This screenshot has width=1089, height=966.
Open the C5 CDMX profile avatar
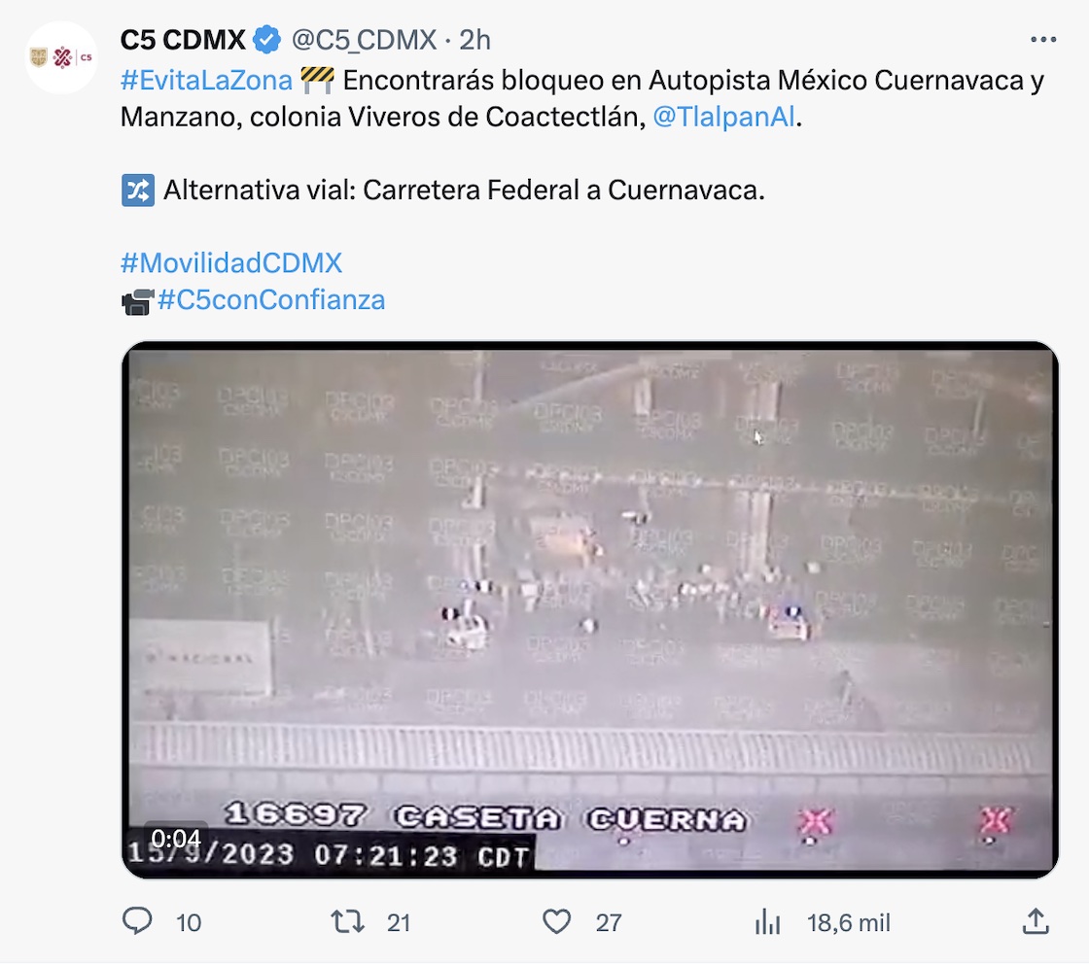point(61,57)
